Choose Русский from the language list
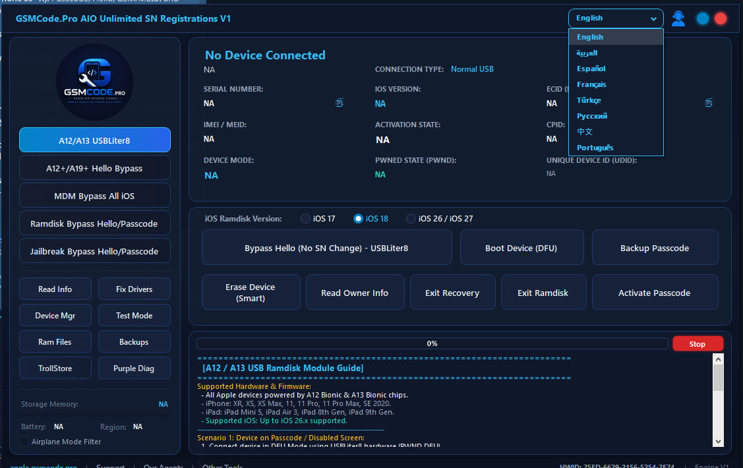743x468 pixels. [x=616, y=116]
